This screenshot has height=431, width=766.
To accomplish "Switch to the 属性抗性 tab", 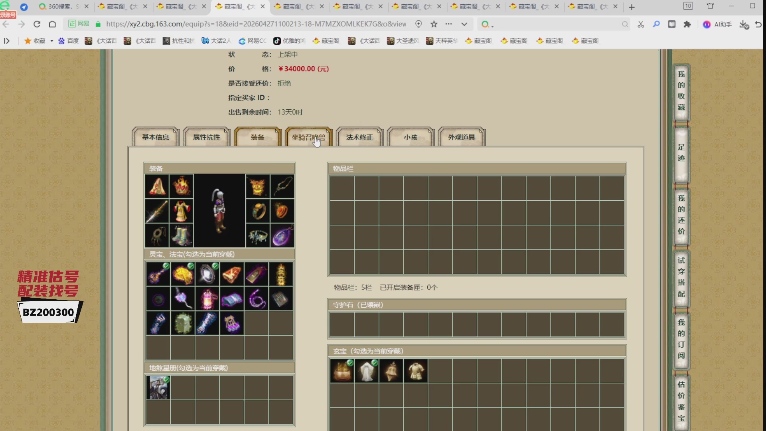I will click(207, 137).
